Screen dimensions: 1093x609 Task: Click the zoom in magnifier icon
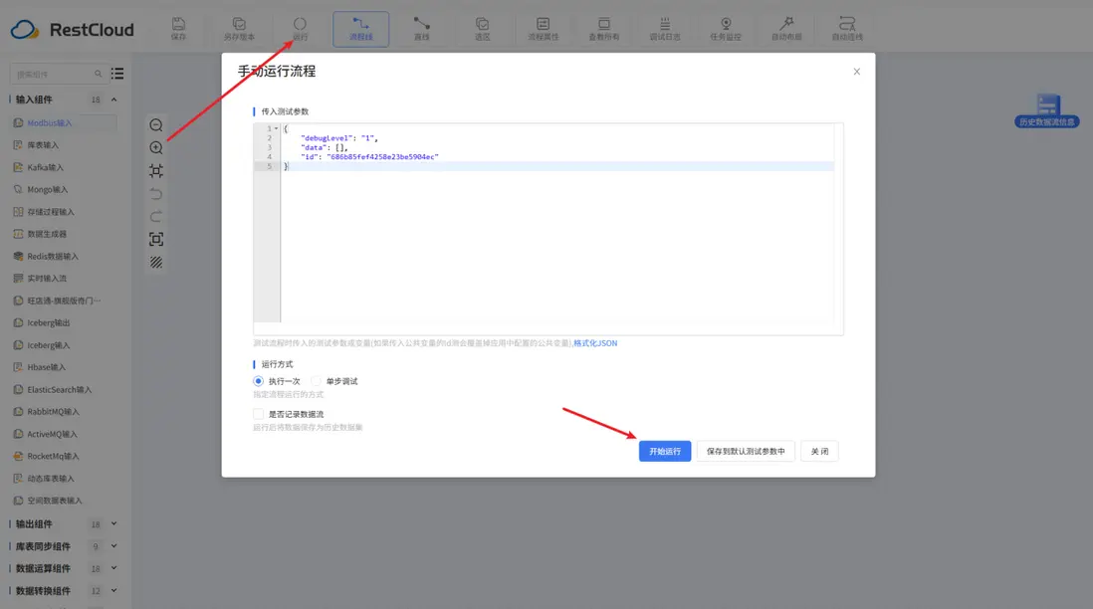click(156, 147)
